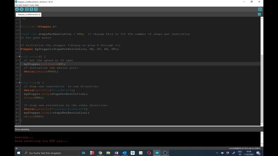The width and height of the screenshot is (278, 156).
Task: Open the Tools menu
Action: coord(32,5)
